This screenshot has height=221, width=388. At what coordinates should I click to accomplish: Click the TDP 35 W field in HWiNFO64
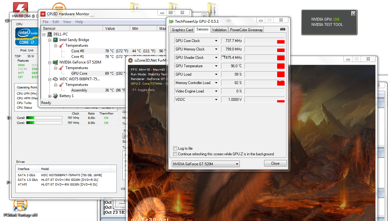point(31,56)
